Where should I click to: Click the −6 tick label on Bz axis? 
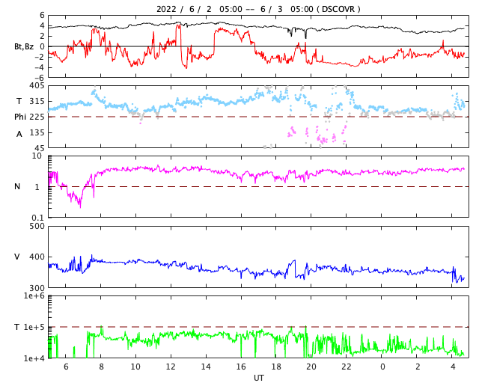39,79
